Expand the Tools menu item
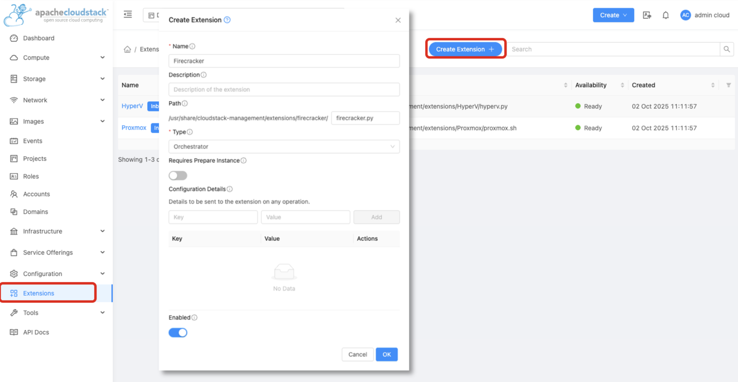The height and width of the screenshot is (382, 738). coord(30,312)
